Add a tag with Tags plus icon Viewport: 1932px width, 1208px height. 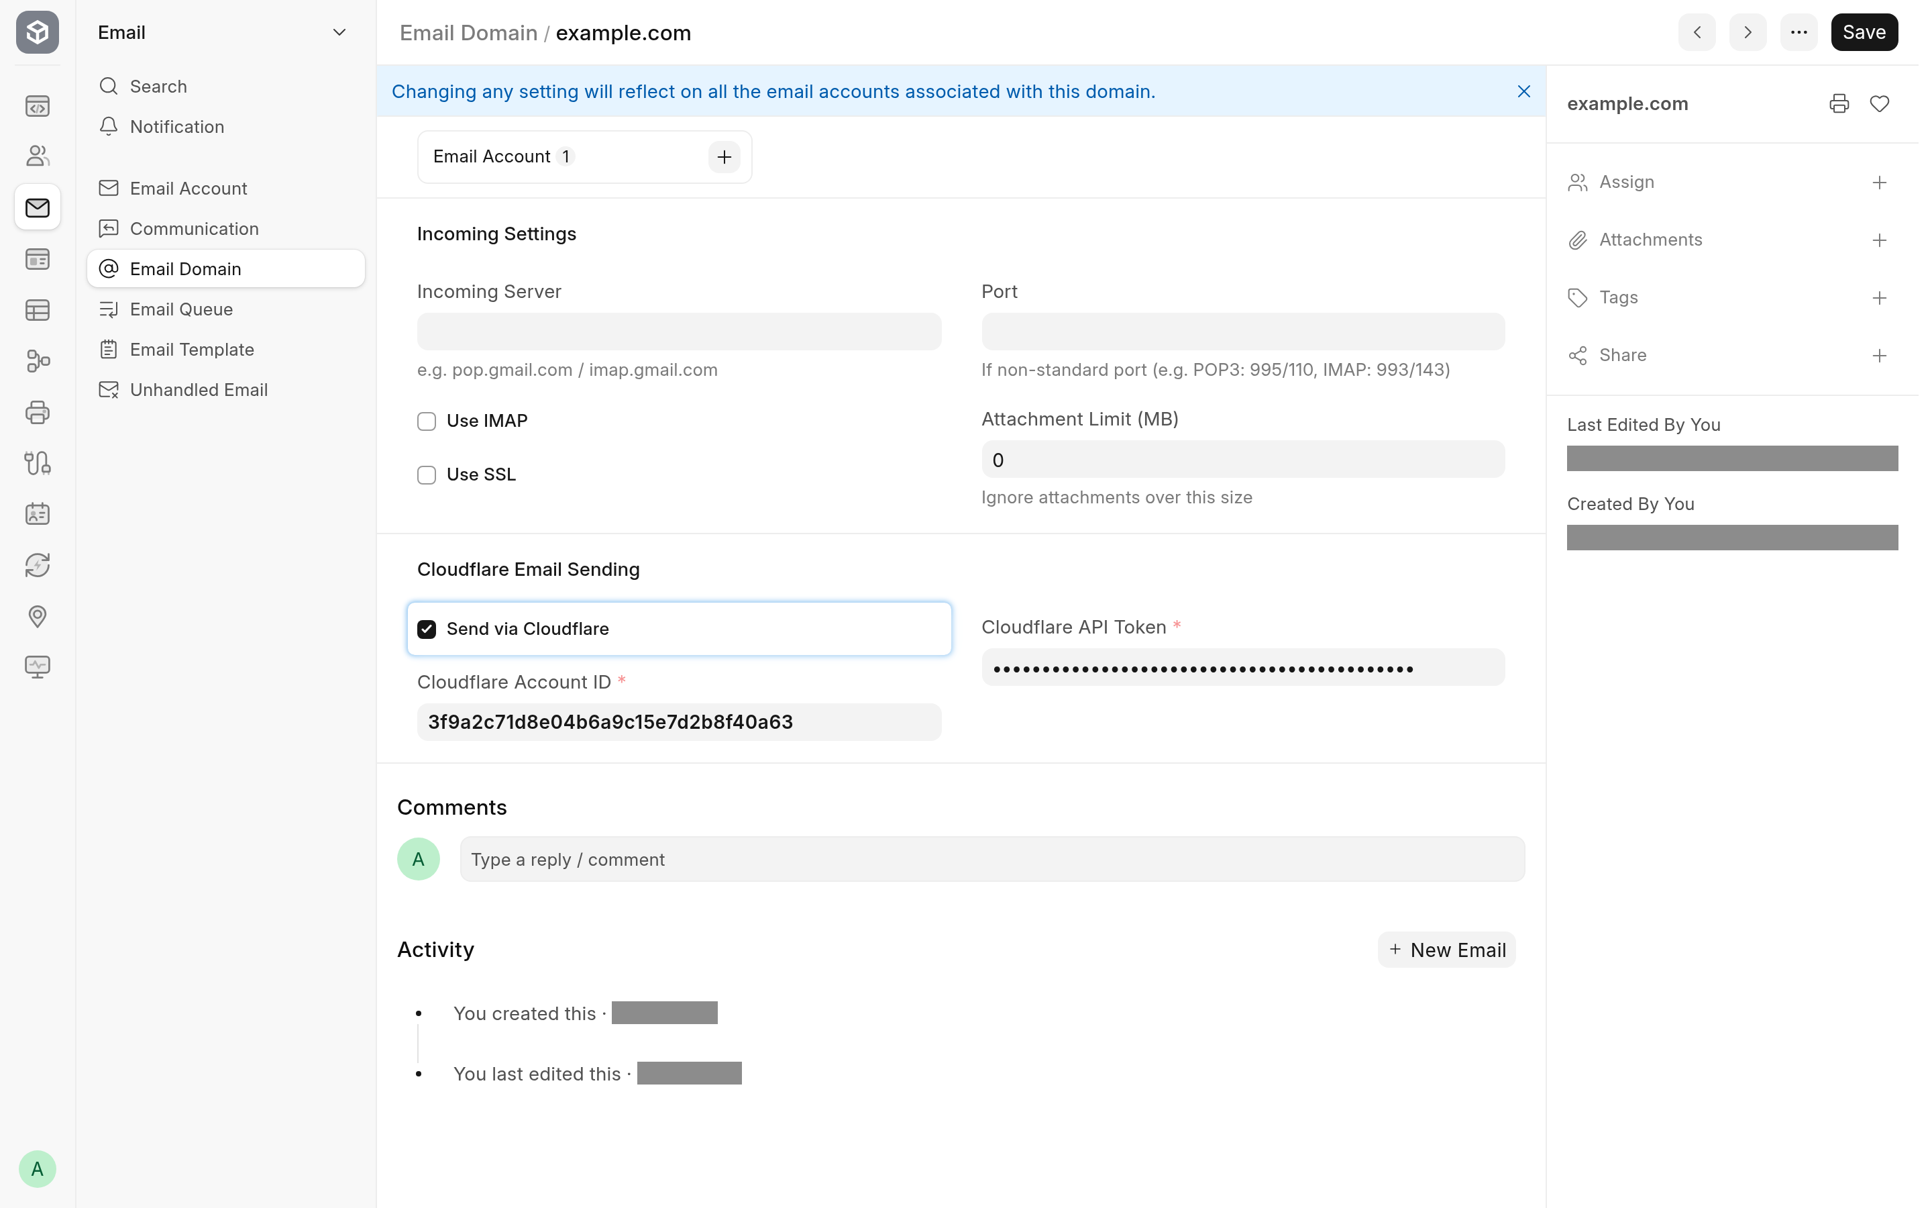(x=1879, y=297)
